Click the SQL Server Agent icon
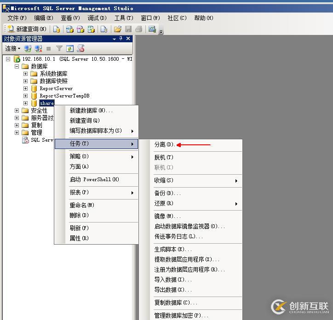 tap(25, 140)
